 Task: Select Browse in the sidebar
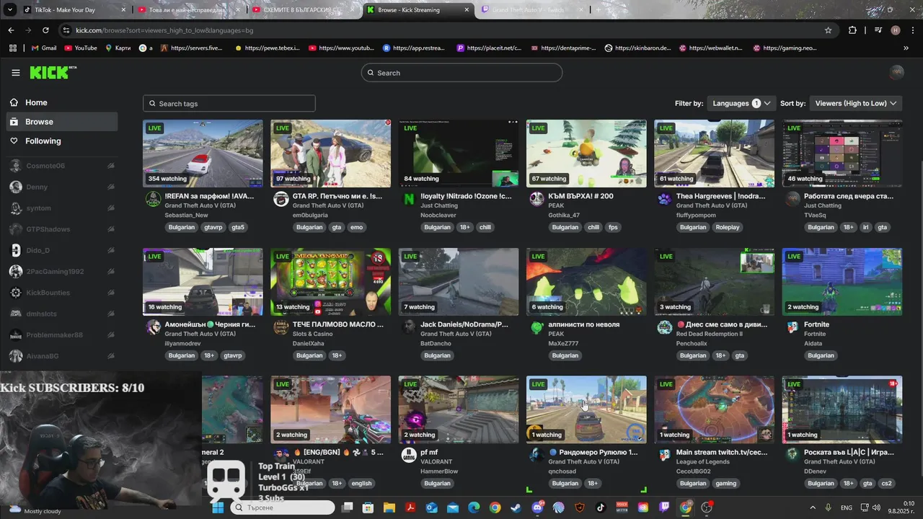61,122
